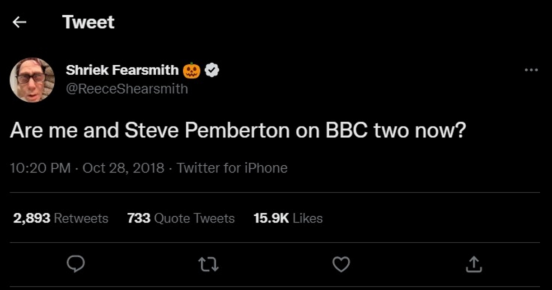Open the @ReeceShearsmith handle link
The width and height of the screenshot is (552, 290).
point(126,89)
